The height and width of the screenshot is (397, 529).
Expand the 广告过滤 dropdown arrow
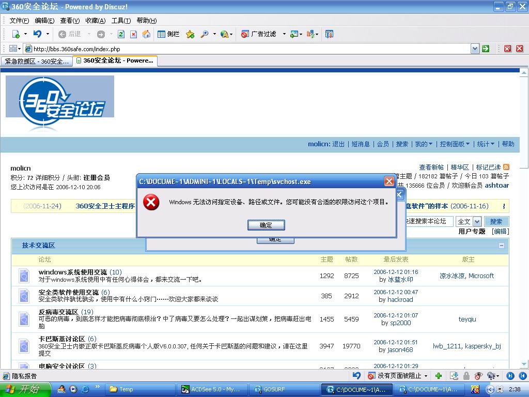click(284, 34)
